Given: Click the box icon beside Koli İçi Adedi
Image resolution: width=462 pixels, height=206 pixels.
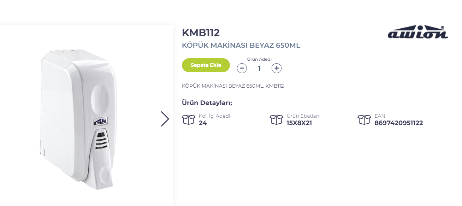Looking at the screenshot, I should tap(189, 119).
